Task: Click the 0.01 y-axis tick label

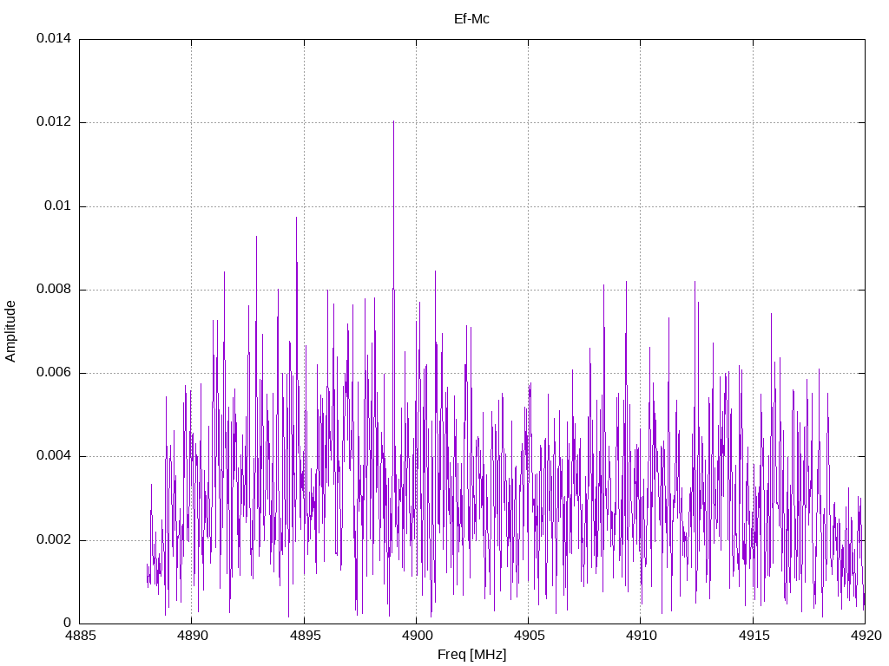Action: coord(58,206)
